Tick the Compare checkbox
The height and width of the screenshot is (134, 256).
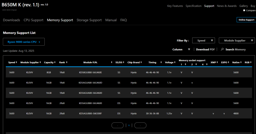pyautogui.click(x=244, y=10)
